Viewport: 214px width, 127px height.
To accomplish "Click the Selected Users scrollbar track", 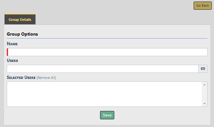I will coord(204,94).
